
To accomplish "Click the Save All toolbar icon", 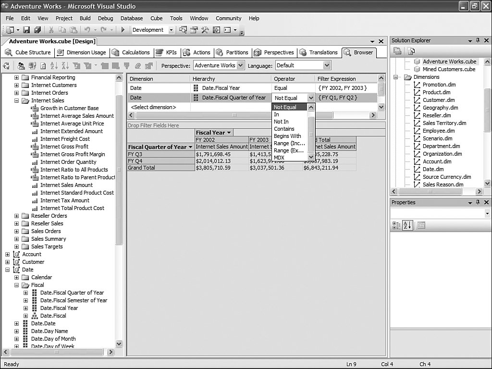I will click(x=37, y=30).
